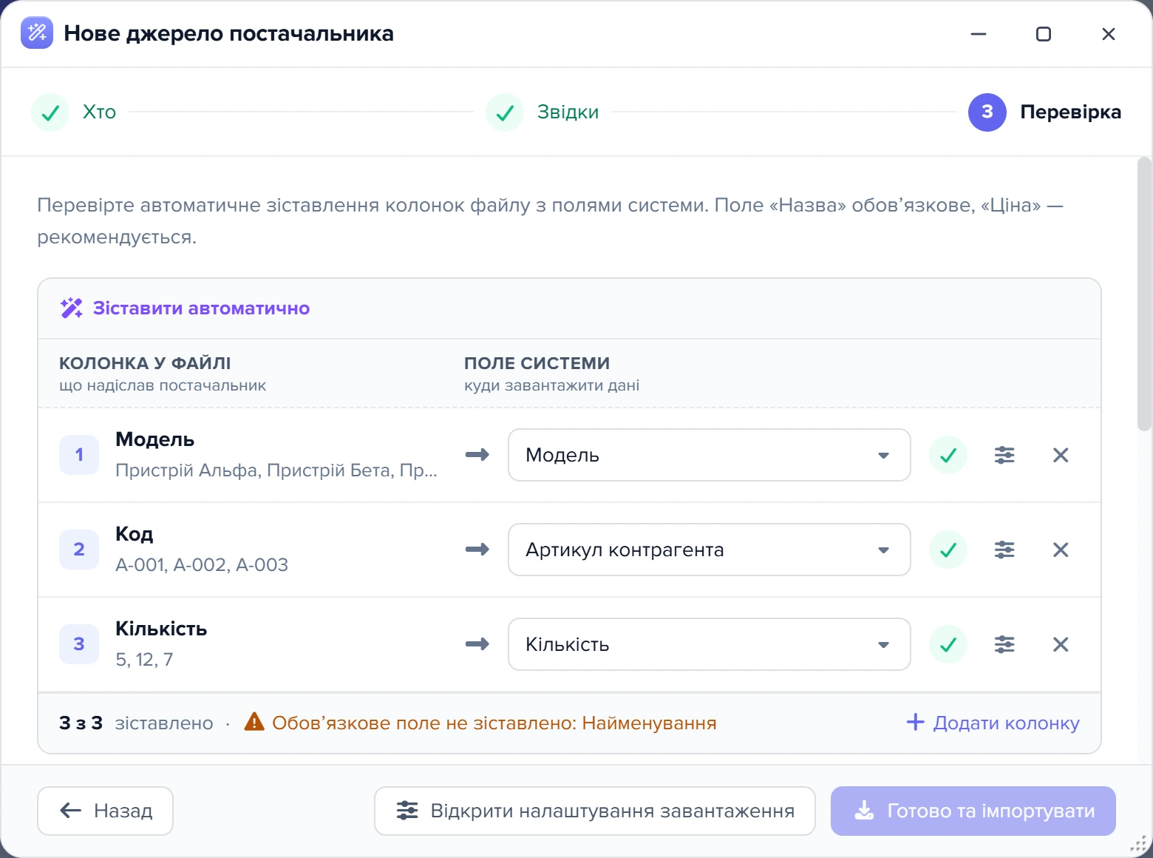Click the arrow icon in Кількість row

click(477, 644)
